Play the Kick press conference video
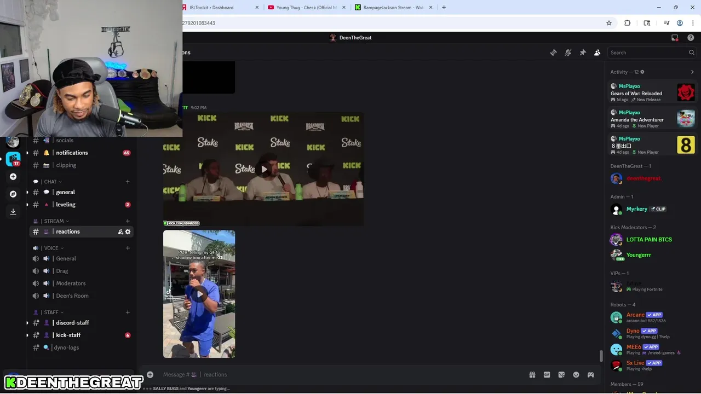The width and height of the screenshot is (701, 394). (x=264, y=169)
